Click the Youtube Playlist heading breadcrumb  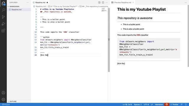[63, 6]
